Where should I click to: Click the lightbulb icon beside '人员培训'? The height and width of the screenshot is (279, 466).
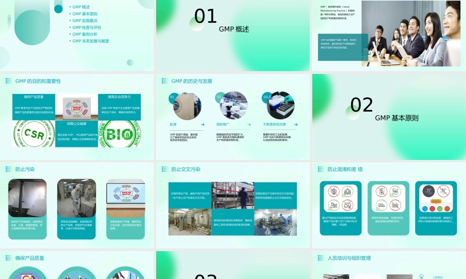coord(421,277)
